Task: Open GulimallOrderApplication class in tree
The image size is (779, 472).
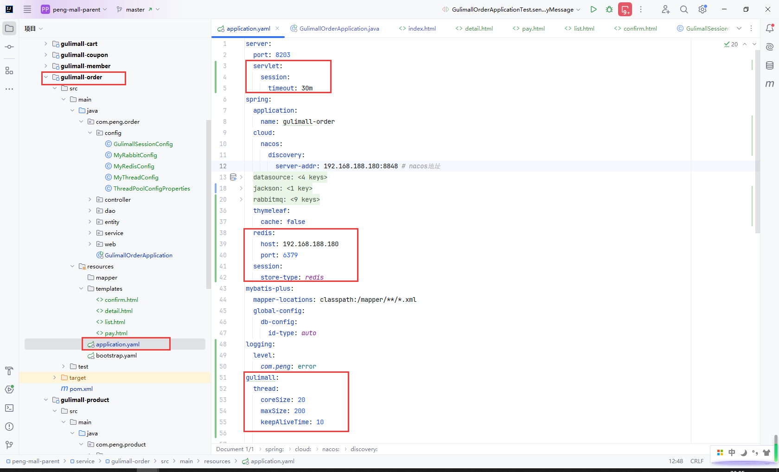Action: pos(139,255)
